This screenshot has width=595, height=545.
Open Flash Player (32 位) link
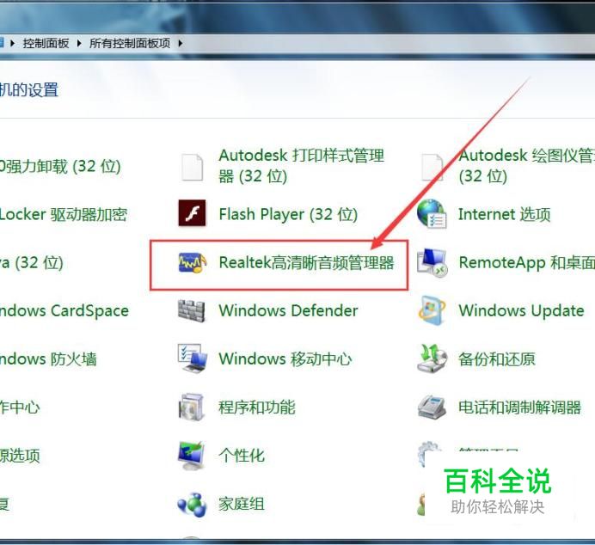coord(288,214)
